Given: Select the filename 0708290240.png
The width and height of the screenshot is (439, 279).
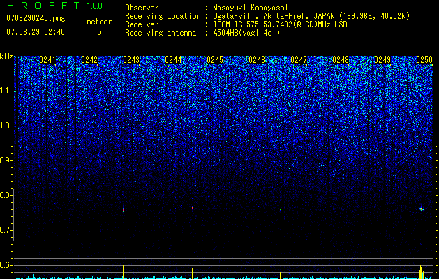Looking at the screenshot, I should 36,18.
